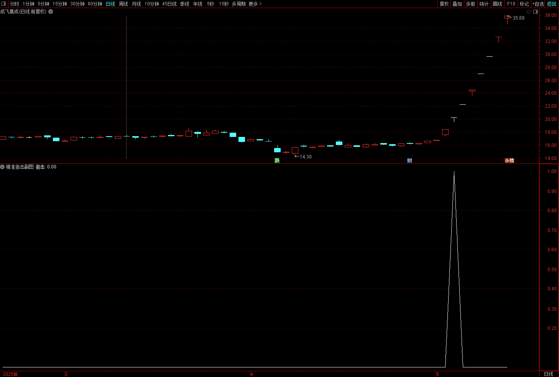The height and width of the screenshot is (377, 559).
Task: Expand the 更多 periods menu
Action: pos(255,4)
